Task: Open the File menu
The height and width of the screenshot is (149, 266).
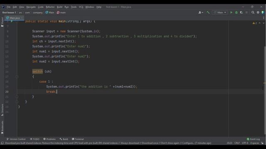Action: (8, 7)
